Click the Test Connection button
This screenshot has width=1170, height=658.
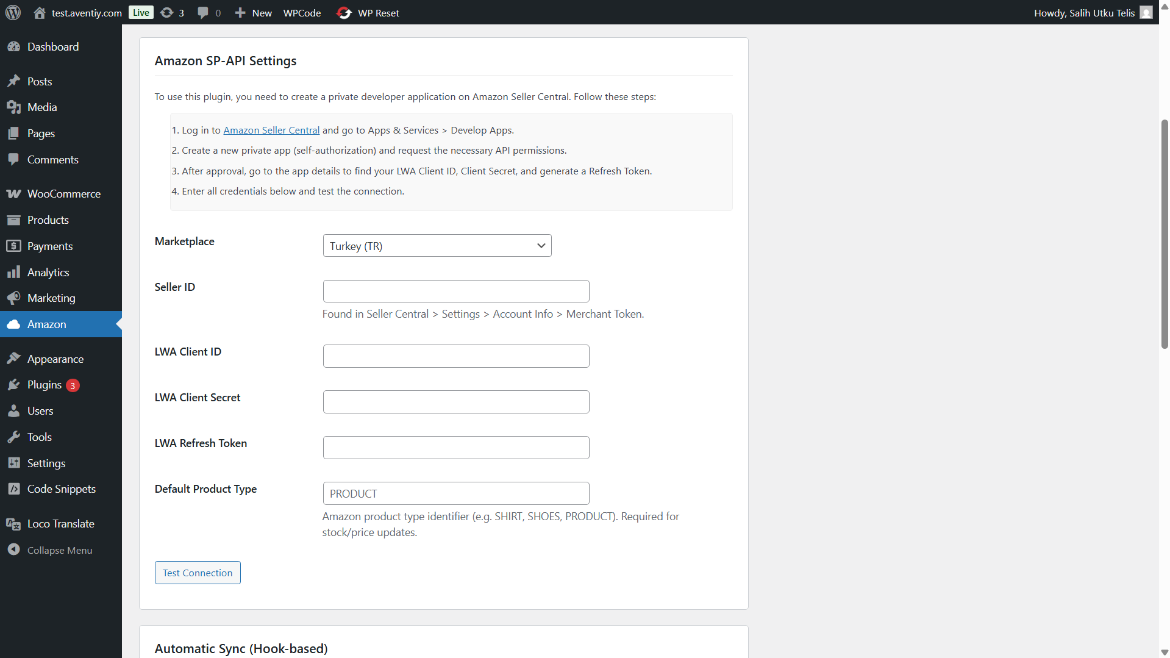pyautogui.click(x=197, y=572)
